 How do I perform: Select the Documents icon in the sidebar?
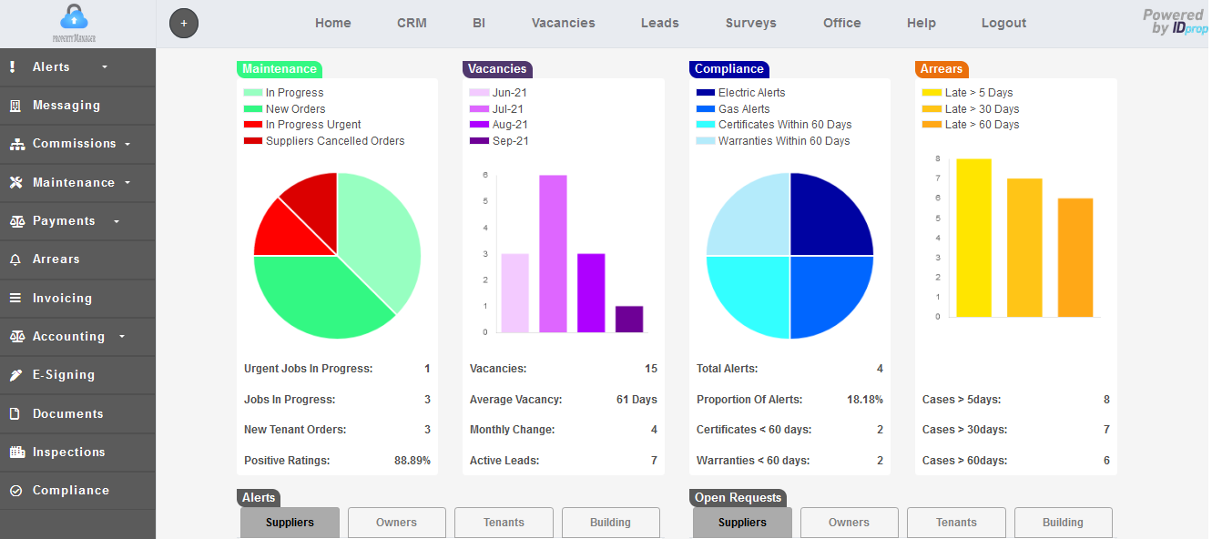pos(15,412)
